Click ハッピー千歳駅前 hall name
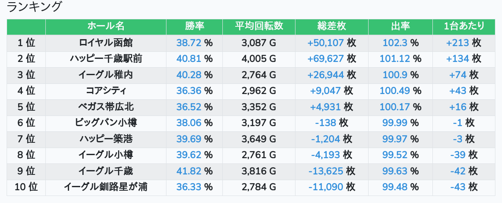Viewport: 502px width, 203px height. pyautogui.click(x=106, y=59)
